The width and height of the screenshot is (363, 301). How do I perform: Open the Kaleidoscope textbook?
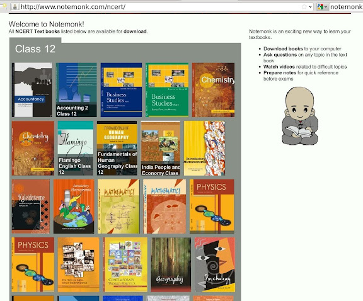click(x=30, y=206)
